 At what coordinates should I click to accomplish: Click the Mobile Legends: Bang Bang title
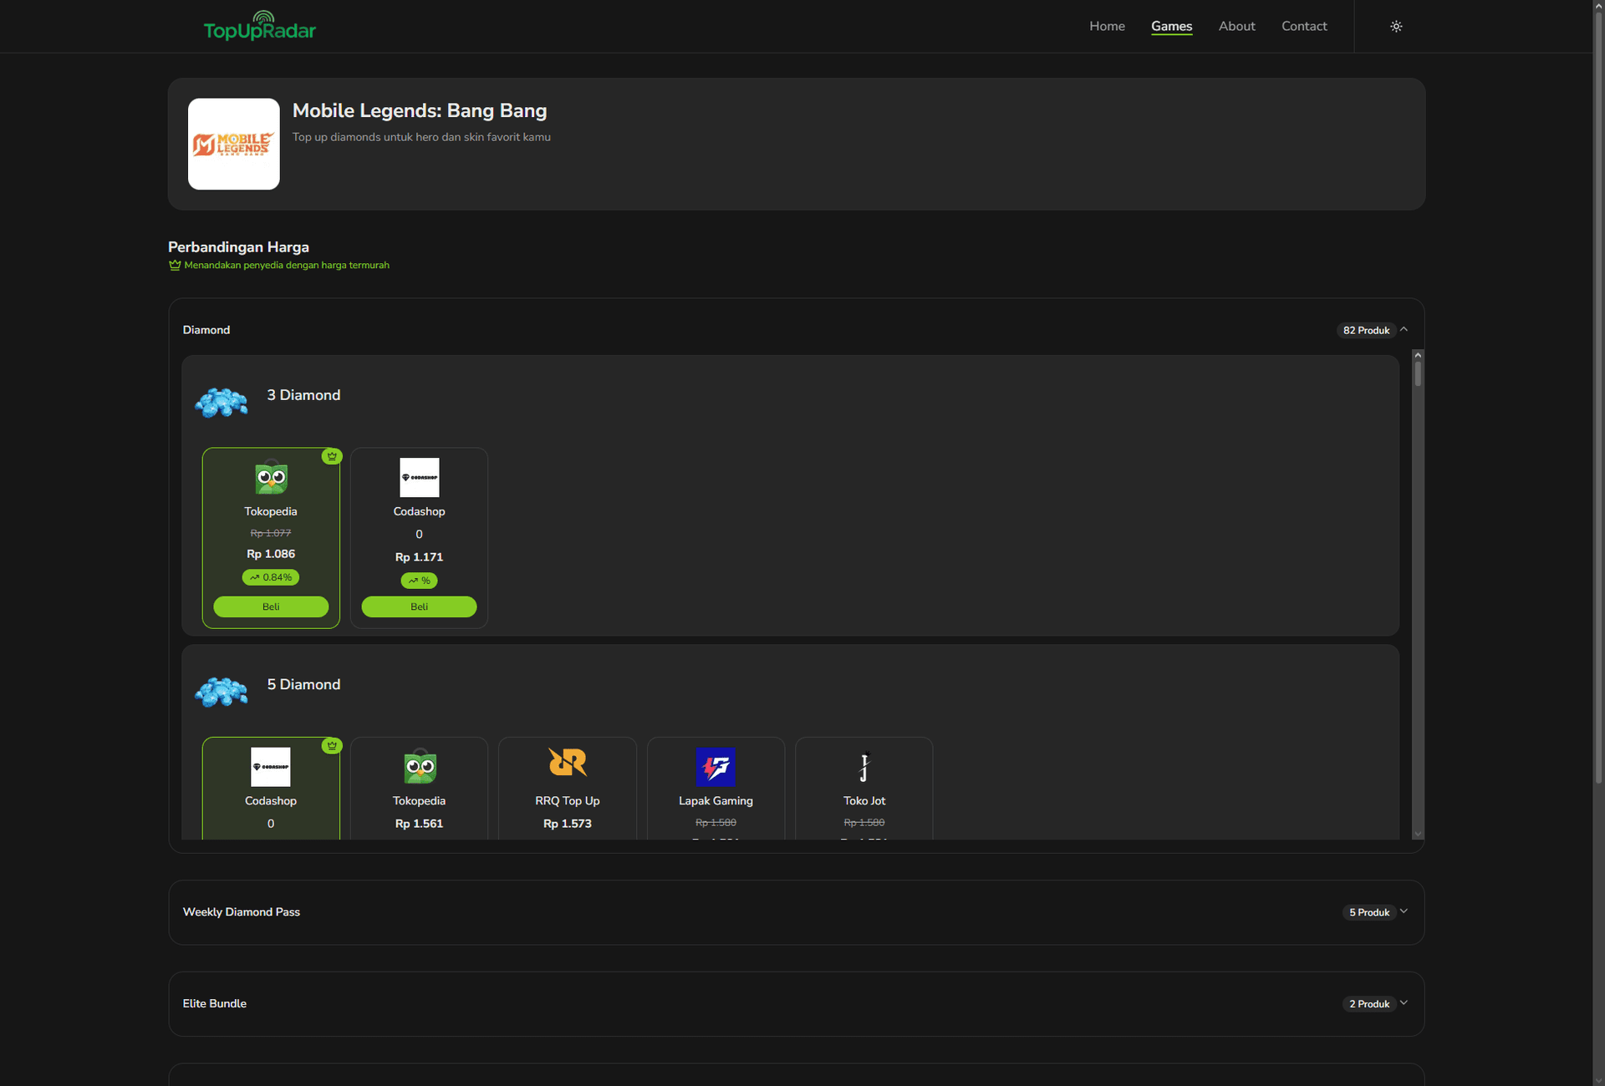pos(420,111)
